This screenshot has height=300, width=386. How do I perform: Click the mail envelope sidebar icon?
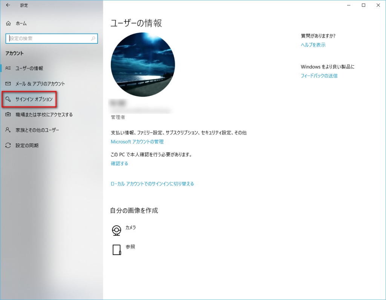[x=8, y=84]
